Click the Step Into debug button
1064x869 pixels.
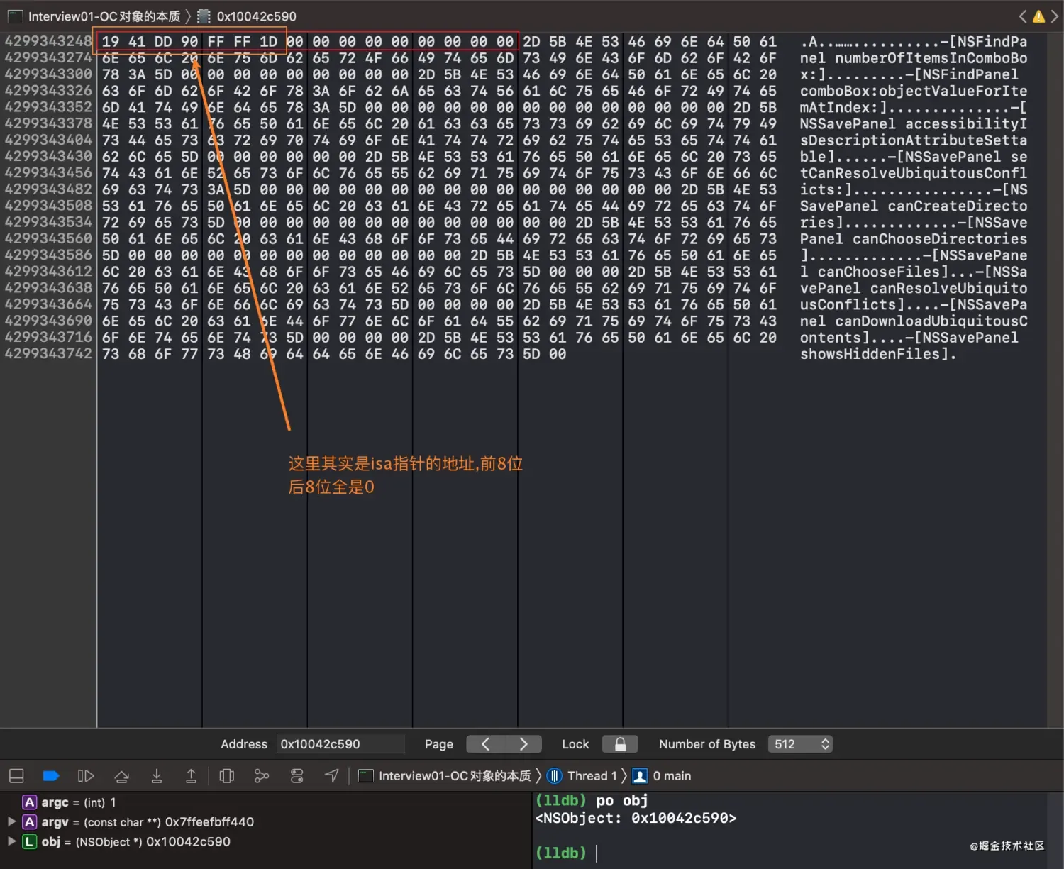pos(156,776)
